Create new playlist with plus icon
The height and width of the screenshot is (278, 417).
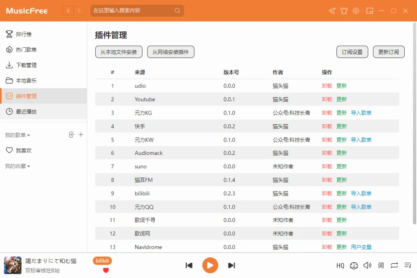(81, 135)
